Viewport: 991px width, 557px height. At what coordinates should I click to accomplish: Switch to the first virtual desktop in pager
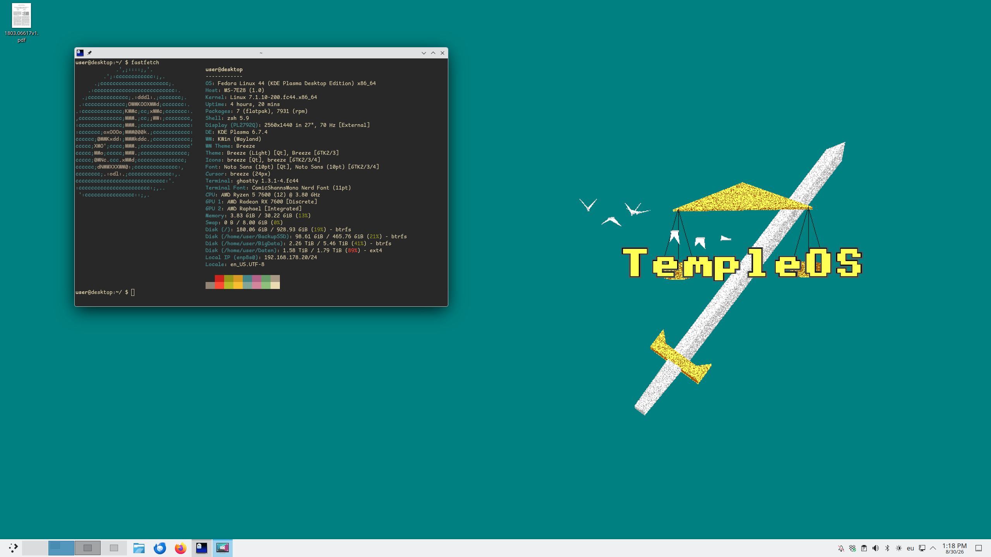click(x=35, y=548)
